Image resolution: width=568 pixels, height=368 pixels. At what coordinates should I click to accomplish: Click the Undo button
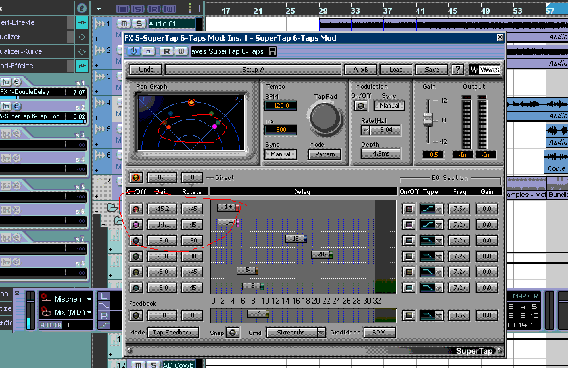146,70
